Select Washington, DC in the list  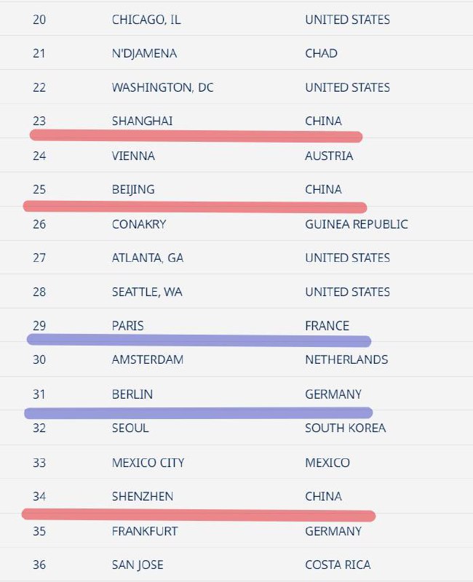pos(162,87)
